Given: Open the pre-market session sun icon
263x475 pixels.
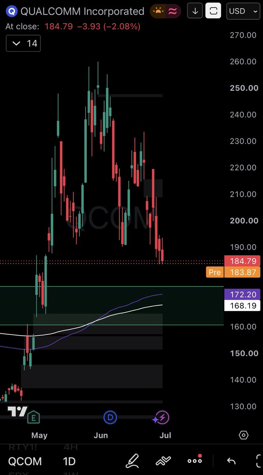Looking at the screenshot, I should 159,11.
